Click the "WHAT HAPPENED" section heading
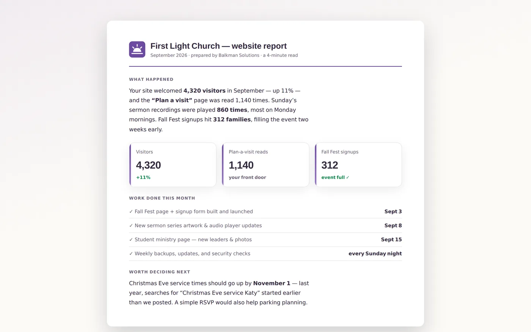The width and height of the screenshot is (531, 332). pos(151,79)
